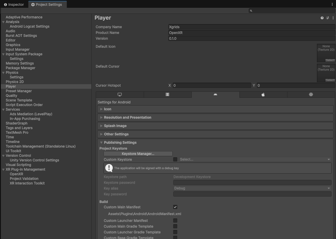336x239 pixels.
Task: Enable Custom Base Gradle Template
Action: click(x=175, y=238)
